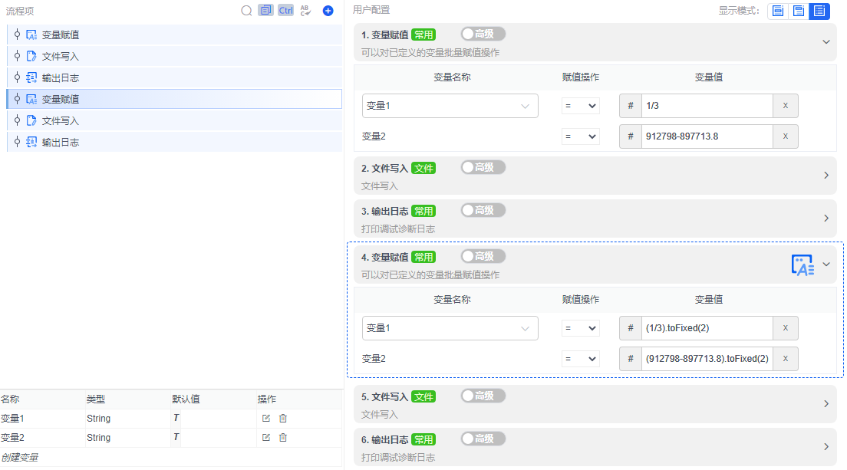Toggle 高级 switch on step 1 变量赋值

483,34
